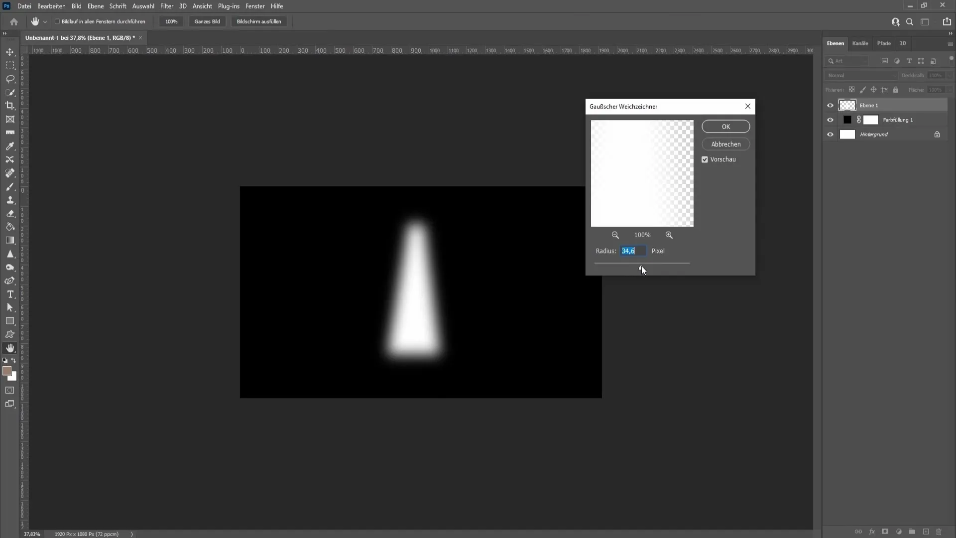The height and width of the screenshot is (538, 956).
Task: Enable Bildlauf in allen Fenstern durchführen
Action: pyautogui.click(x=57, y=21)
